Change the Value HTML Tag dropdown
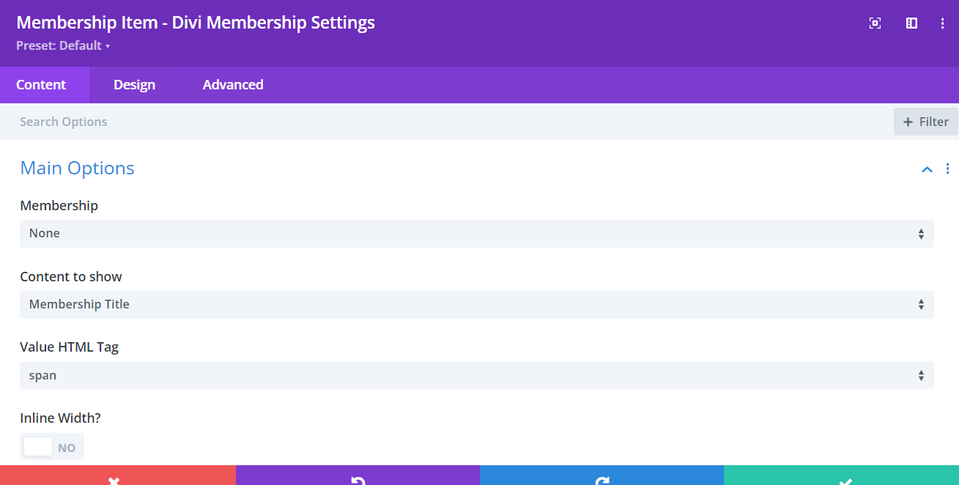Viewport: 959px width, 485px height. 476,375
